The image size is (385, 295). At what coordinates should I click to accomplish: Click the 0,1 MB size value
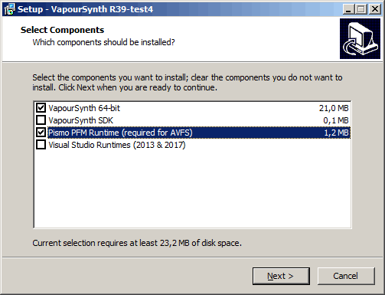point(336,120)
